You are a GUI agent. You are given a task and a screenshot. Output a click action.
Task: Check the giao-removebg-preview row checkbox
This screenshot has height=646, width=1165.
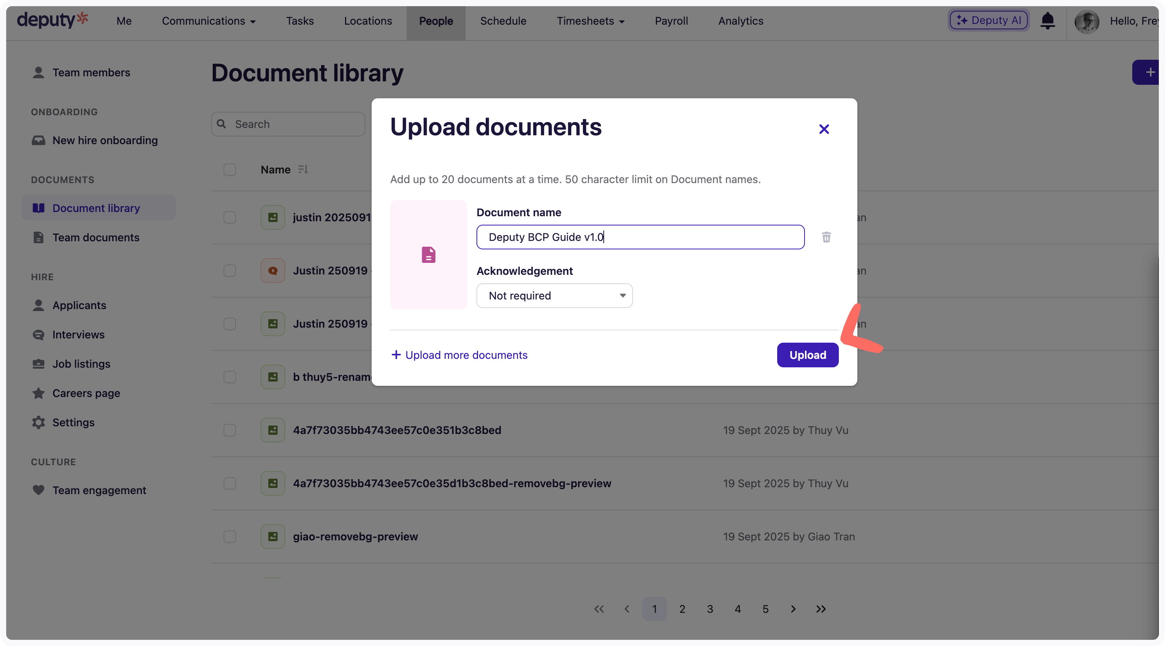tap(230, 537)
